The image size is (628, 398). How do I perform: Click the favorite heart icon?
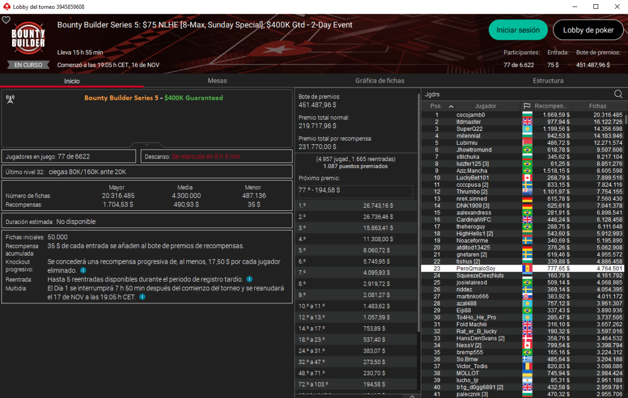(x=6, y=20)
